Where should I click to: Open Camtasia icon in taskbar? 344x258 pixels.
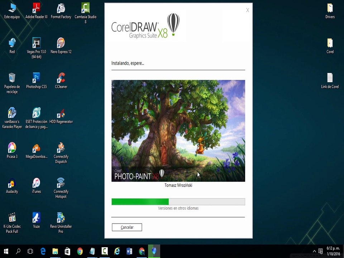pos(105,251)
